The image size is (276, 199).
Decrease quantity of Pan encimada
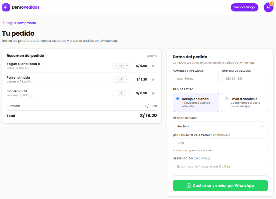[x=115, y=79]
